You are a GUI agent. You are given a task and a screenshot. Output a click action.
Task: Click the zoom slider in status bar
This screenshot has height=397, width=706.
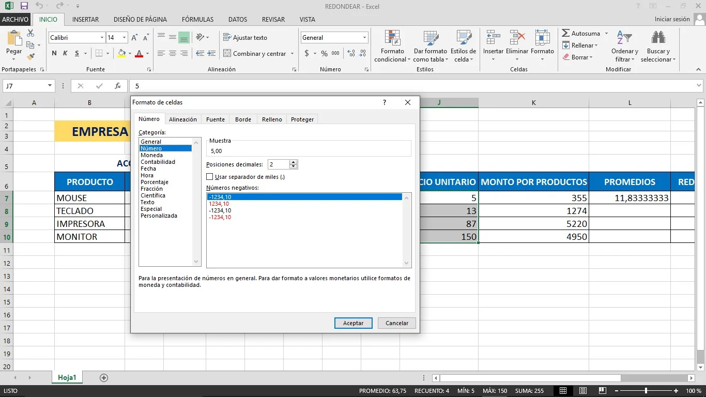646,391
